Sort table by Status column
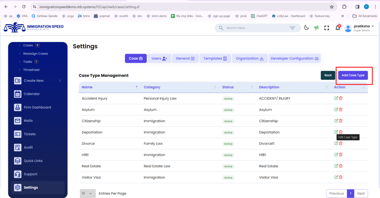 237,87
